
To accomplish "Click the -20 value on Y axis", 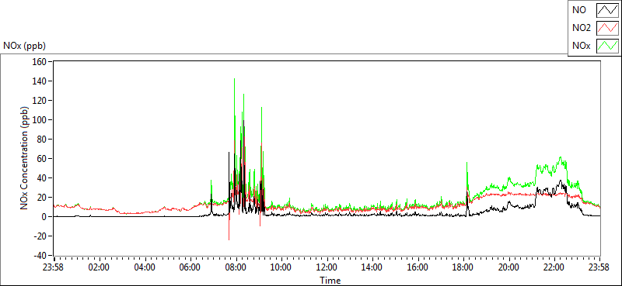I will [41, 236].
